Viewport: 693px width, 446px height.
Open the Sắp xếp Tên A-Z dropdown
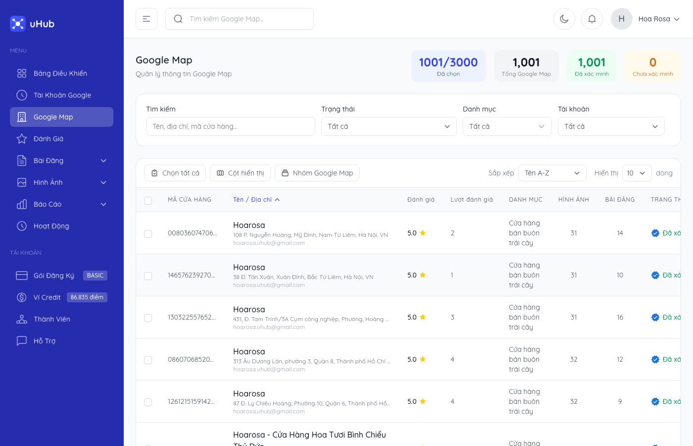pos(552,173)
